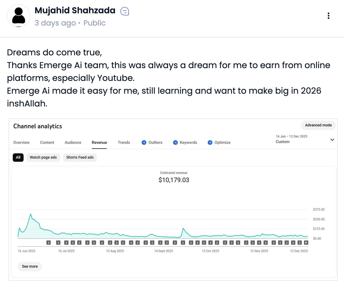
Task: Click the blue icon next to Outliers
Action: click(144, 142)
